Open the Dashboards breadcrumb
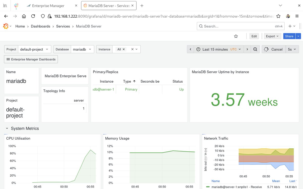303x189 pixels. (x=40, y=26)
